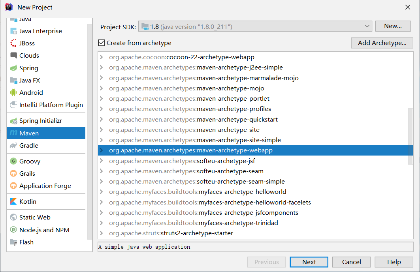
Task: Select Static Web project type
Action: 46,217
